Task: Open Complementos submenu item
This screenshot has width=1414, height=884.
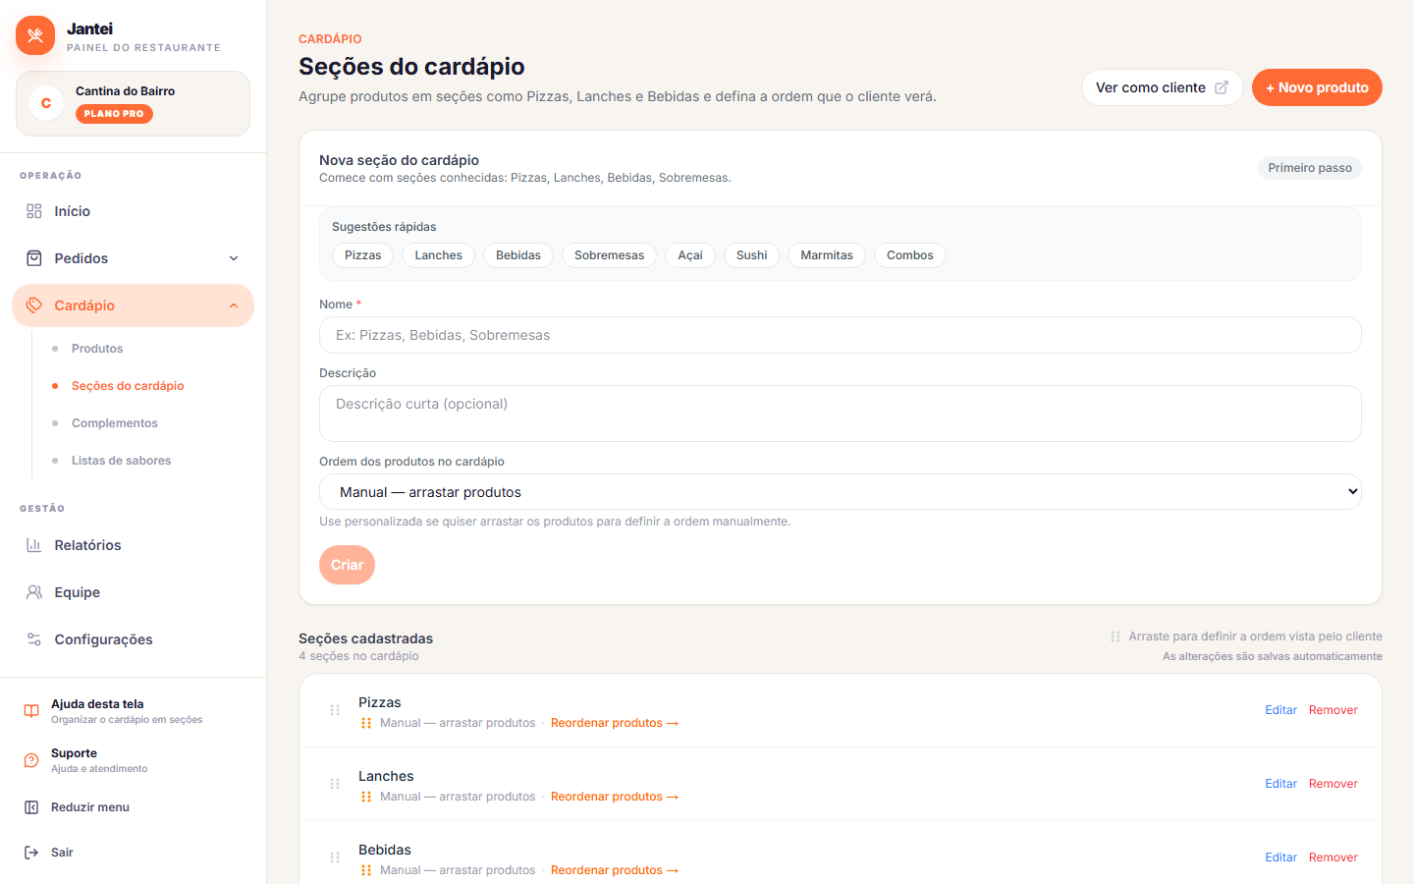Action: (x=115, y=423)
